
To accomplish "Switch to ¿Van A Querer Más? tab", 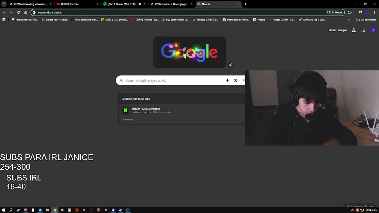I will (124, 4).
